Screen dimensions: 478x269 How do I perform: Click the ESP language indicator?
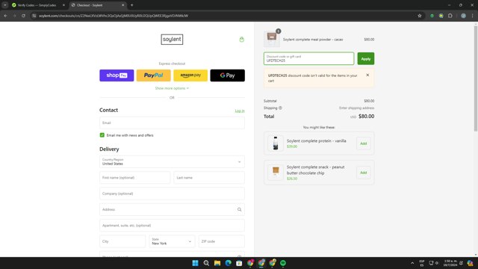pyautogui.click(x=422, y=263)
